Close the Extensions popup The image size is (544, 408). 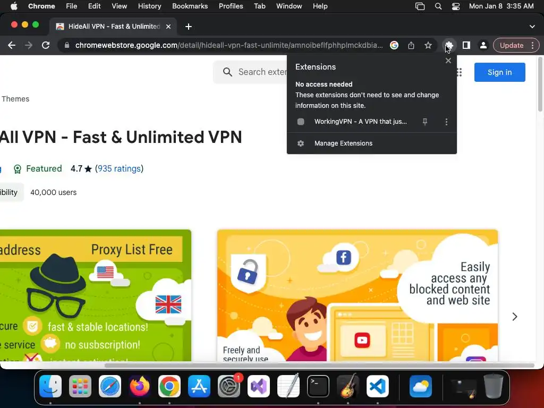[448, 61]
